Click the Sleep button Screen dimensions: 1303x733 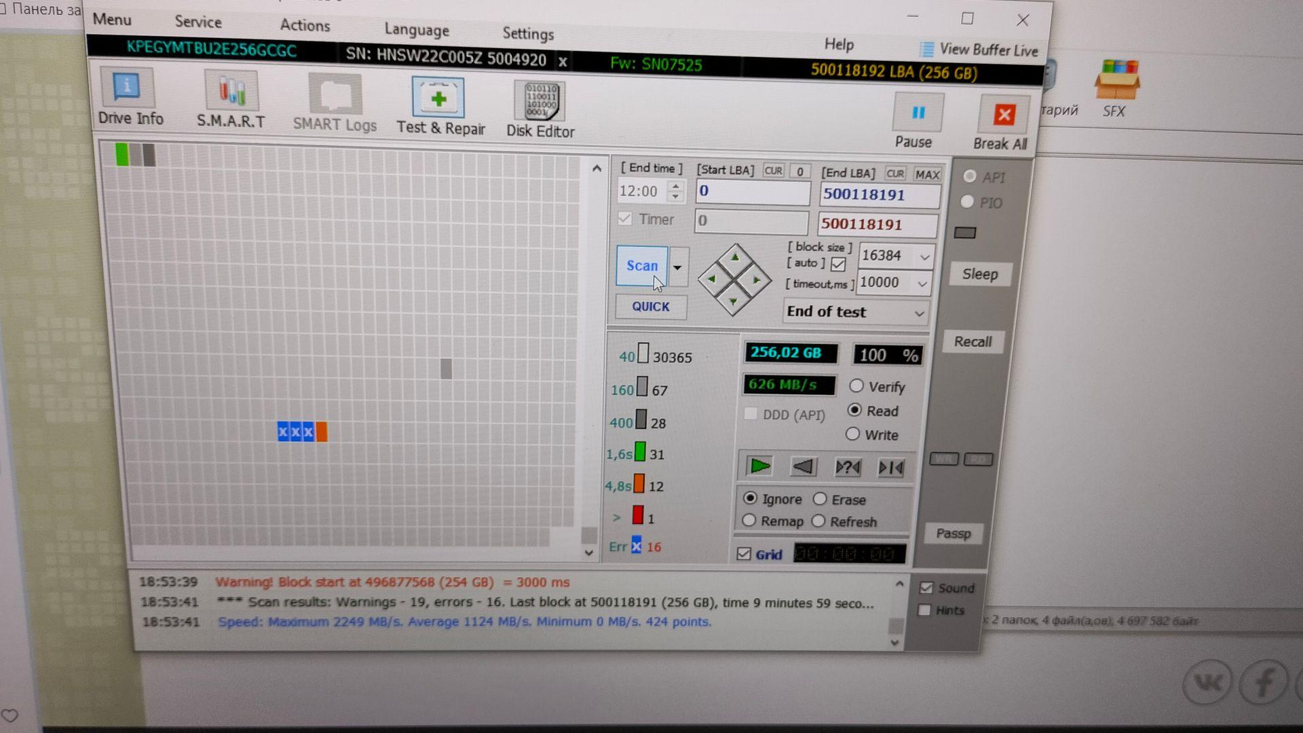coord(980,274)
